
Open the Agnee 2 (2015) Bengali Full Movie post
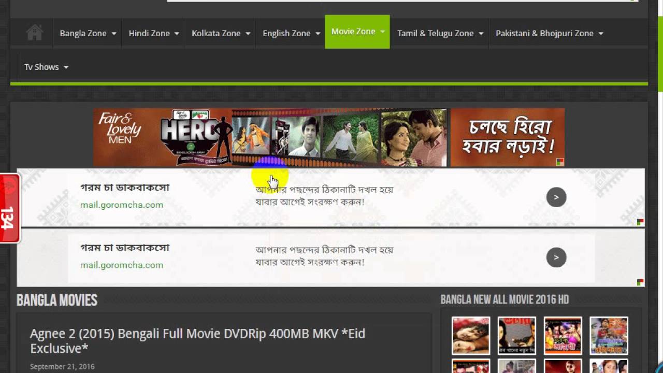197,340
